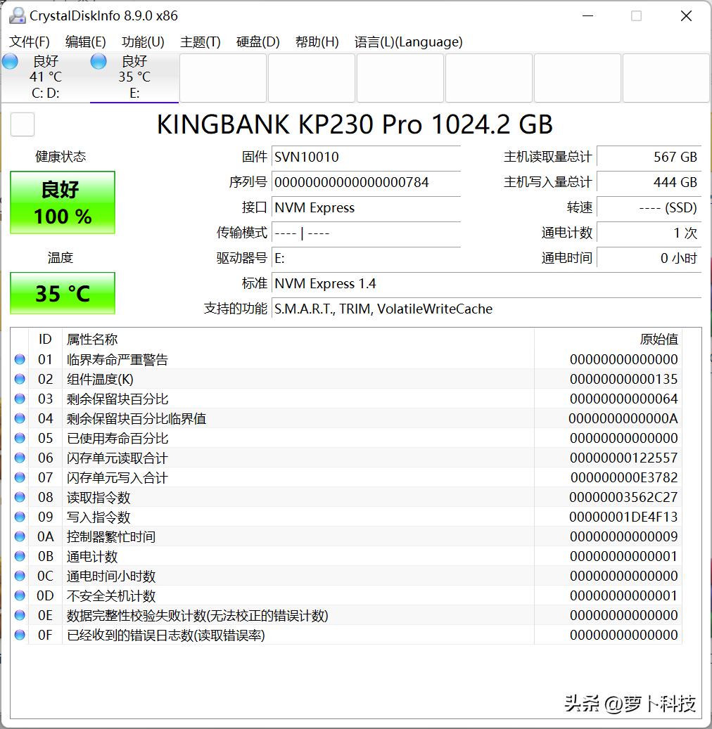Viewport: 712px width, 729px height.
Task: Click the blue status orb for disk E:
Action: point(98,61)
